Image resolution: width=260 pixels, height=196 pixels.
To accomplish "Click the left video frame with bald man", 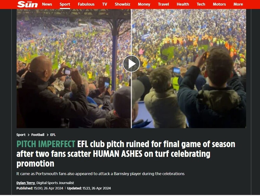I will [x=74, y=68].
